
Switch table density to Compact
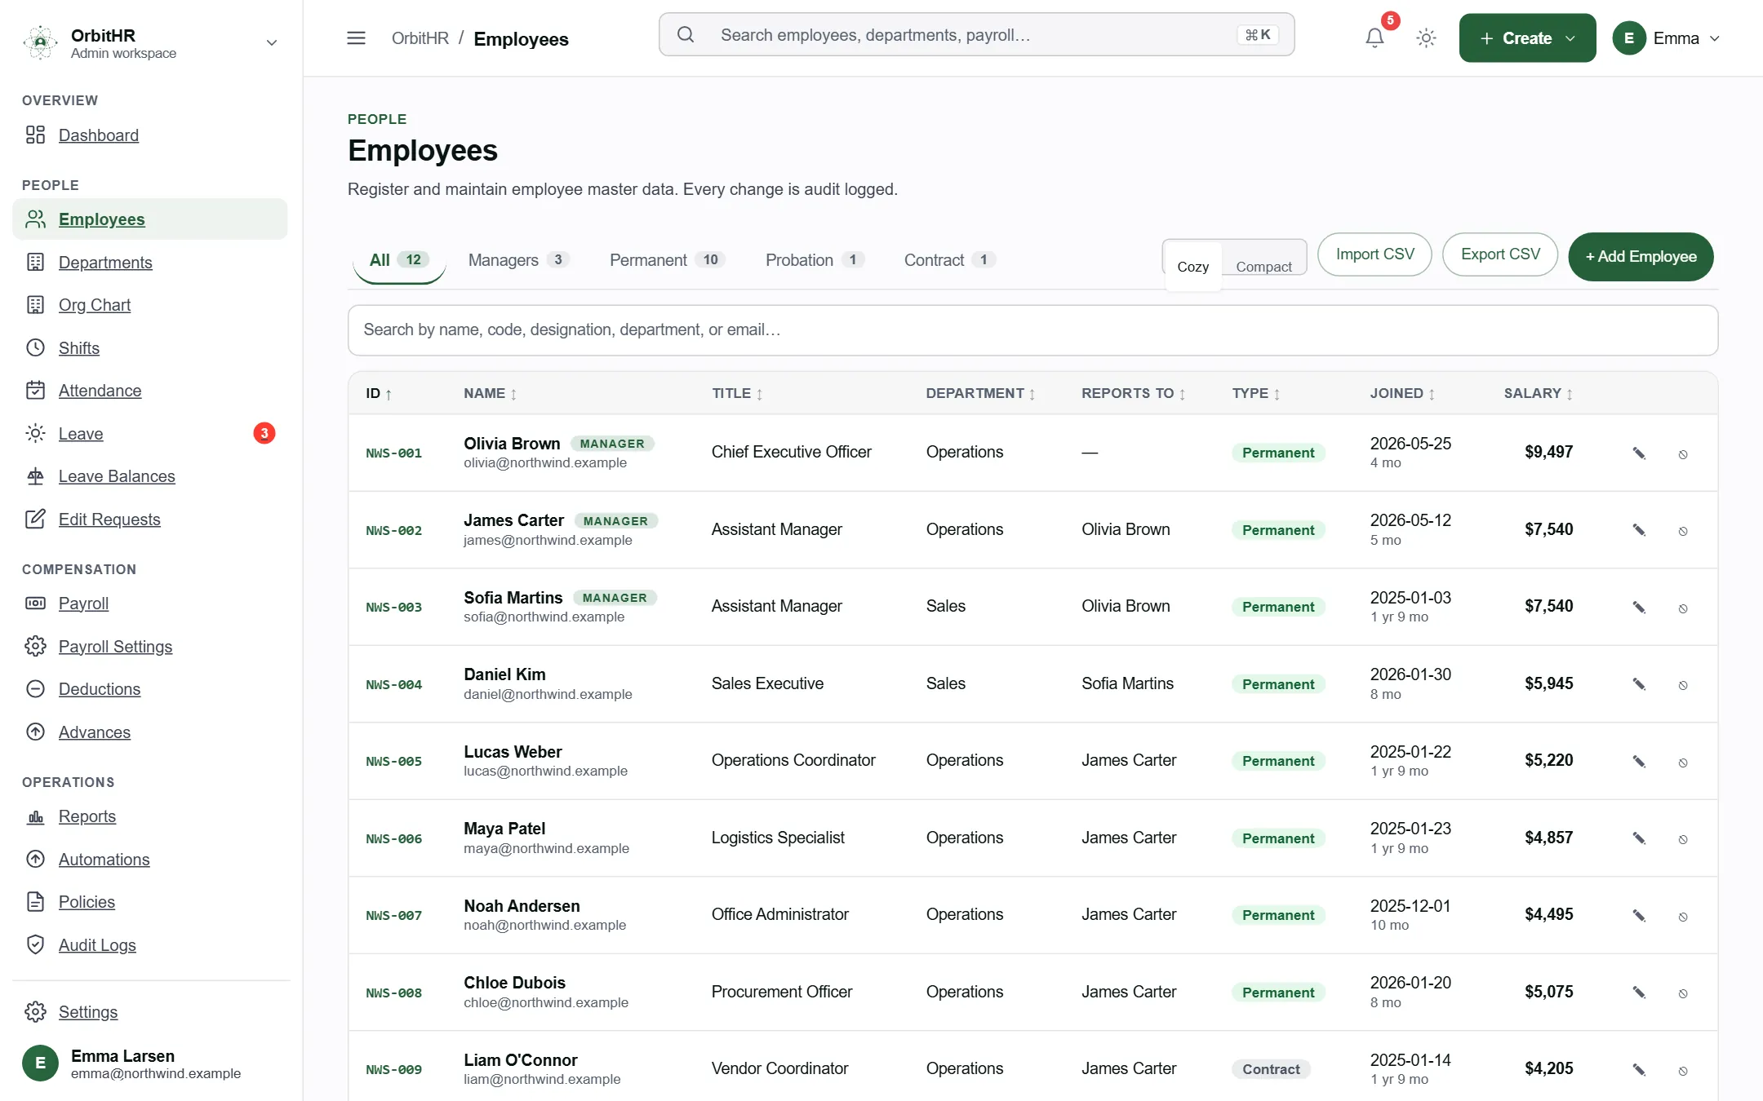coord(1263,266)
